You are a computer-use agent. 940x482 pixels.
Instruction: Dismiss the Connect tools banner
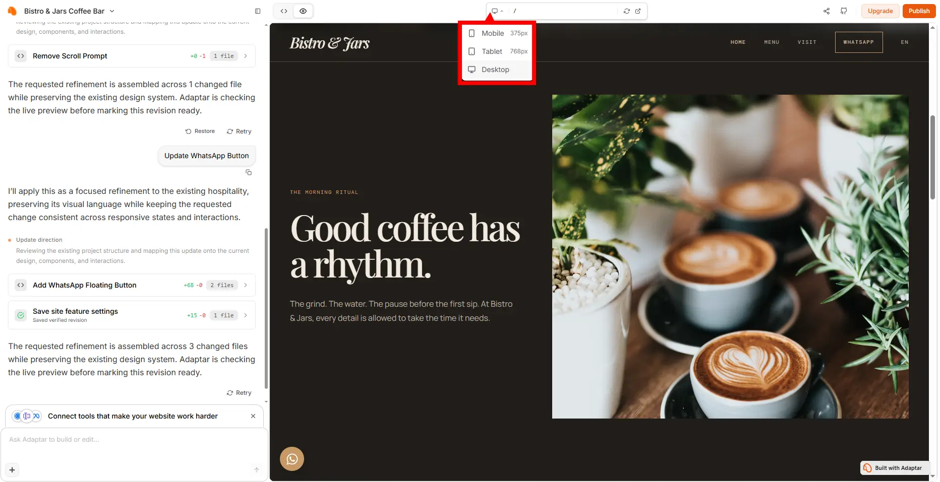coord(253,416)
